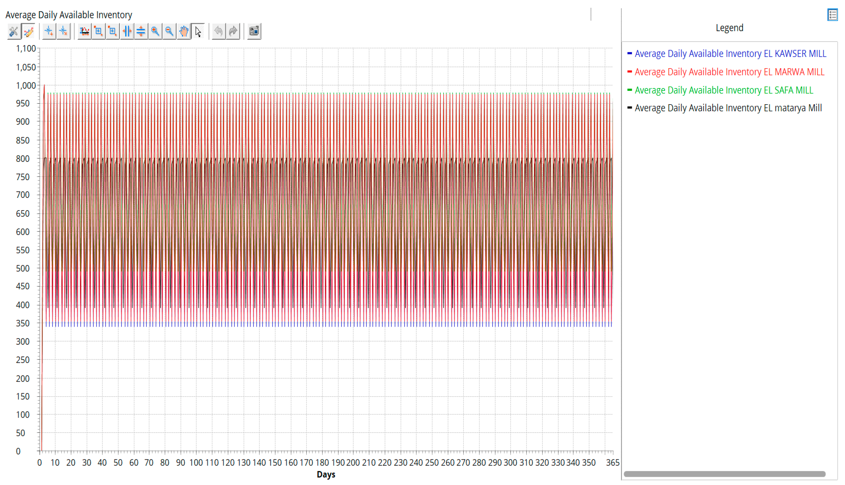Image resolution: width=845 pixels, height=485 pixels.
Task: Activate the pan hand tool
Action: point(184,31)
